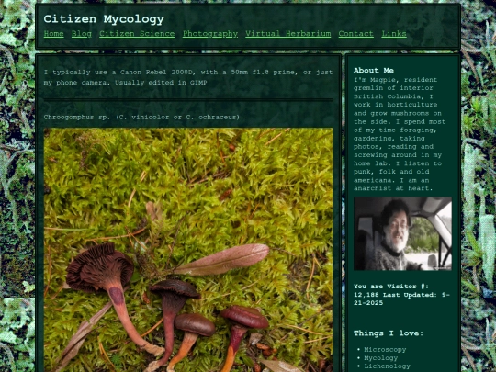The height and width of the screenshot is (372, 496).
Task: Click the Mycology list item
Action: 381,358
